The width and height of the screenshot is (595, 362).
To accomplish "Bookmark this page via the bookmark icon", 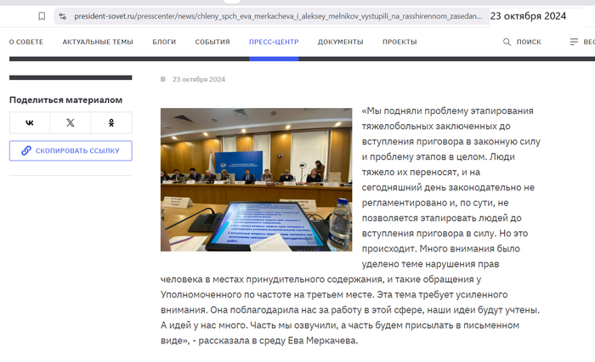I will (42, 16).
